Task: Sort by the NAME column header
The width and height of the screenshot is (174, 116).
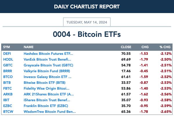Action: 28,47
